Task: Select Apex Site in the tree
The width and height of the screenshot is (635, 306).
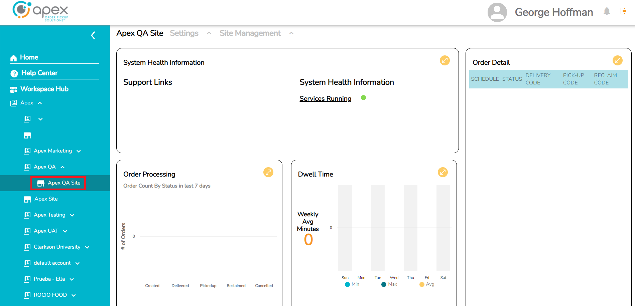Action: [x=46, y=199]
